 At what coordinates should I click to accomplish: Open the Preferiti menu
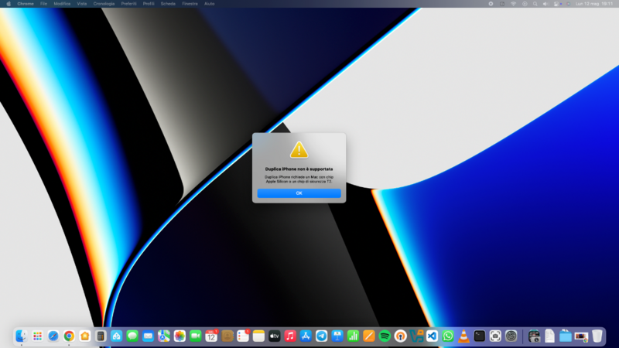(x=128, y=4)
